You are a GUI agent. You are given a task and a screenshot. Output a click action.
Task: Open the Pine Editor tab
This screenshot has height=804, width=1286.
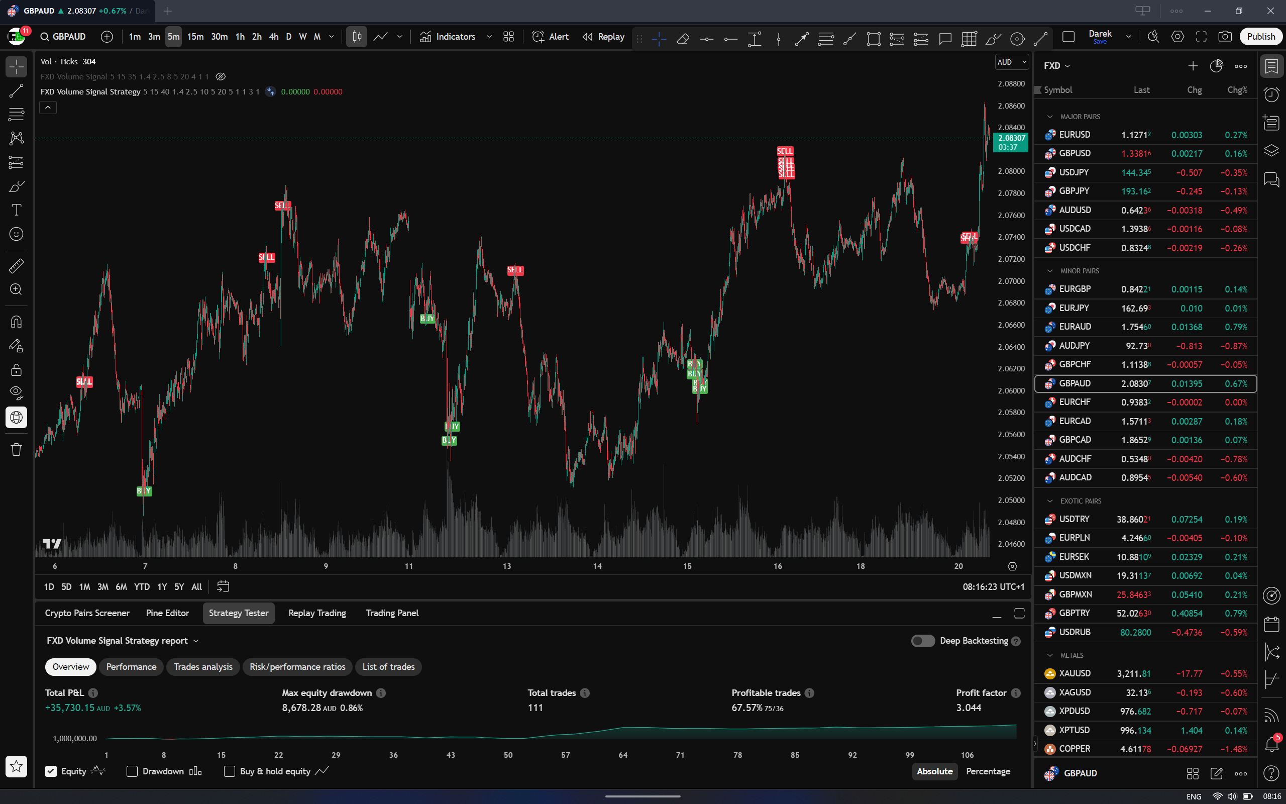tap(167, 613)
